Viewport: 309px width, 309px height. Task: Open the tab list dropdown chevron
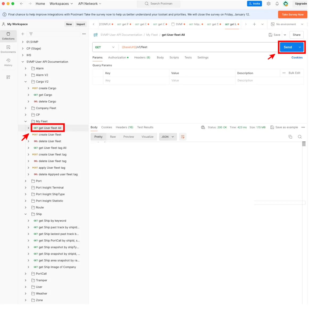click(263, 24)
